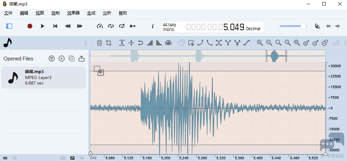Fast forward playback
347x161 pixels.
coord(80,26)
